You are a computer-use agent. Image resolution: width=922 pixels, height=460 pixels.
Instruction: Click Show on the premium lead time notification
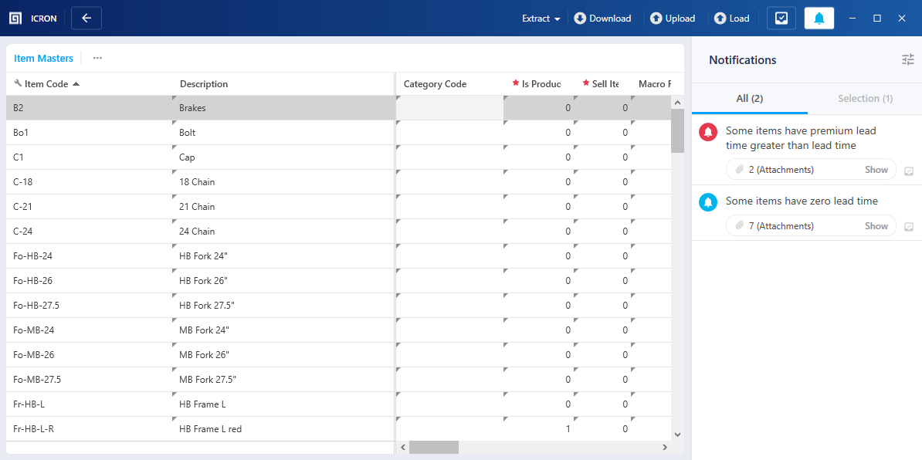[x=876, y=169]
